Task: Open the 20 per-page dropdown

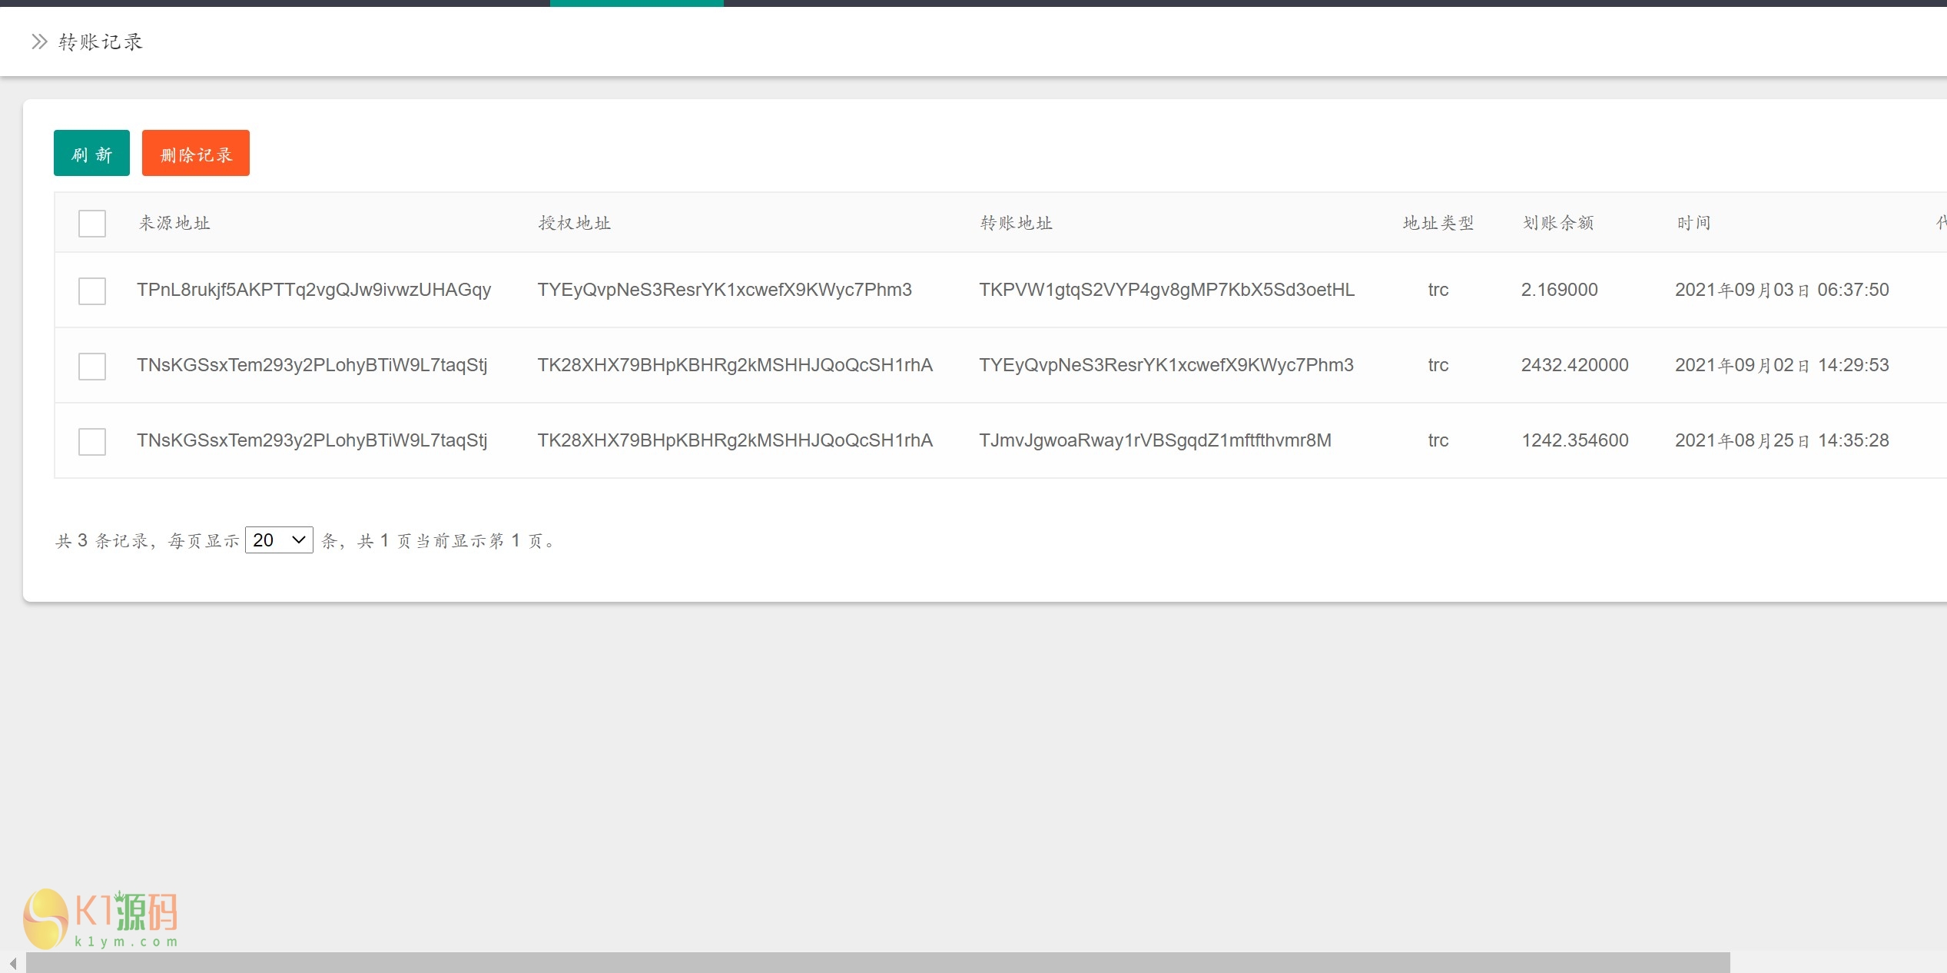Action: [x=279, y=540]
